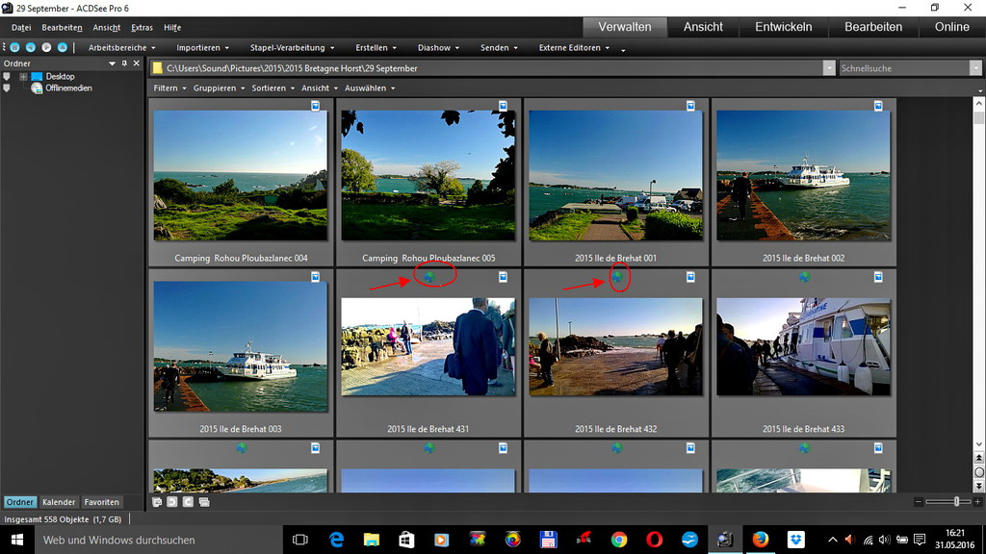Viewport: 986px width, 554px height.
Task: Open the Hilfe menu
Action: [x=172, y=28]
